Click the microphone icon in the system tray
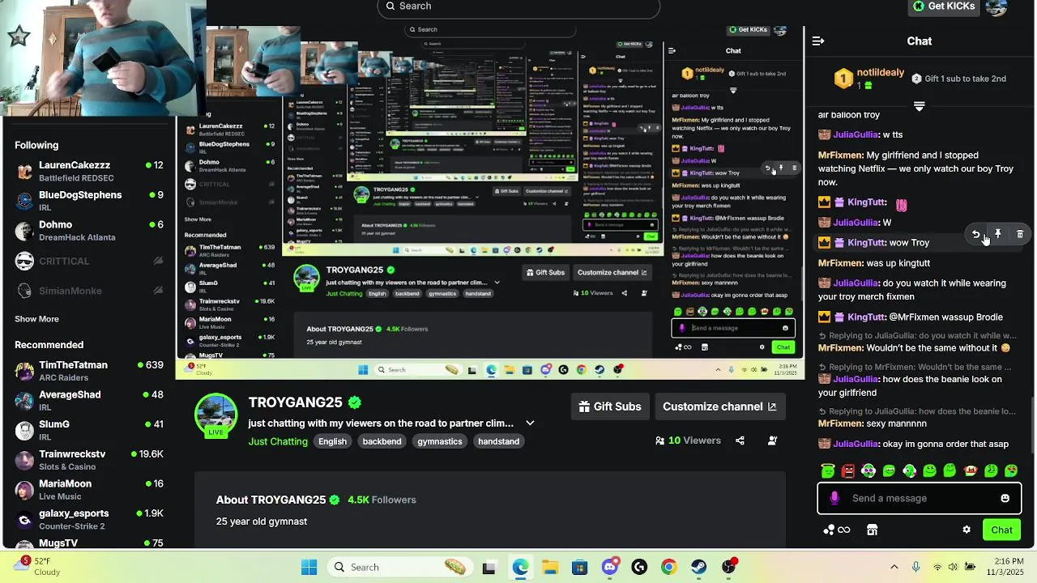Screen dimensions: 1037x583 click(x=915, y=567)
